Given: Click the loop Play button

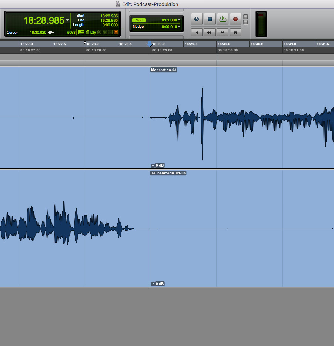Looking at the screenshot, I should coord(222,19).
